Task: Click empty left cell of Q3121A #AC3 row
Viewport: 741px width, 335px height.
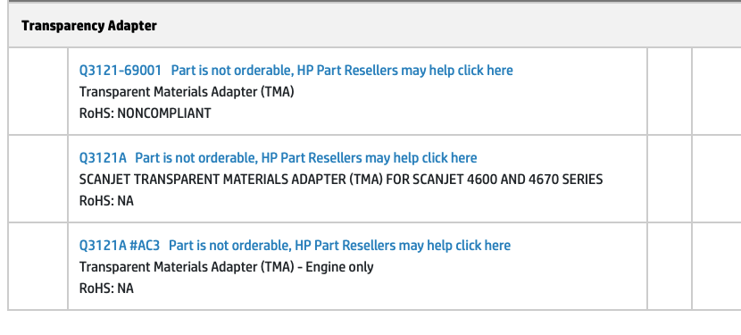Action: click(x=38, y=266)
